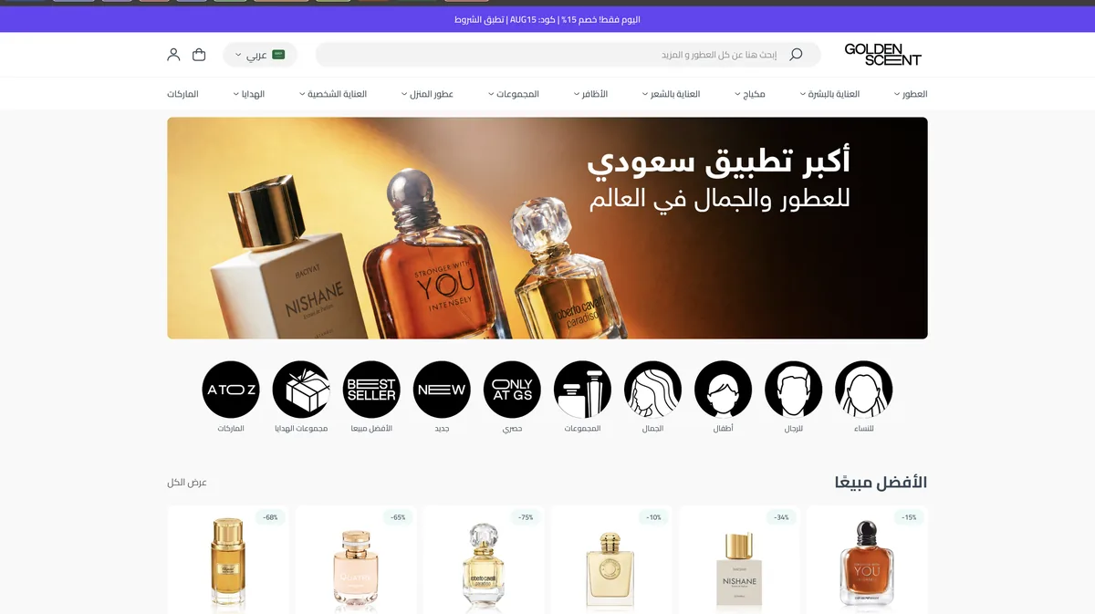Expand the الهدايا menu
The image size is (1095, 614).
(248, 94)
